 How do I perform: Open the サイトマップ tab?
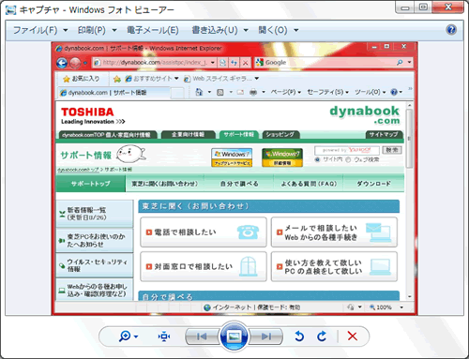pyautogui.click(x=384, y=135)
